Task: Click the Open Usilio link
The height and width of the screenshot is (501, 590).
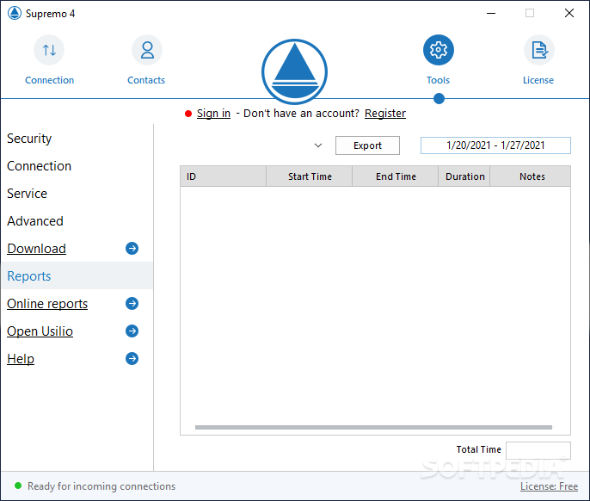Action: point(40,331)
